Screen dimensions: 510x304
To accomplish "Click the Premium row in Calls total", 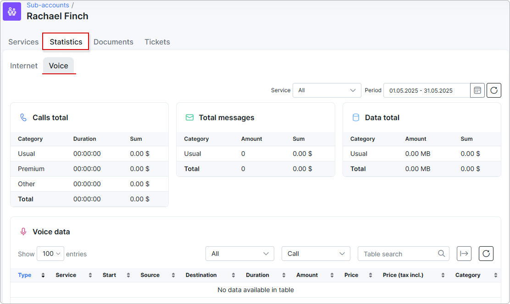I will (x=89, y=169).
